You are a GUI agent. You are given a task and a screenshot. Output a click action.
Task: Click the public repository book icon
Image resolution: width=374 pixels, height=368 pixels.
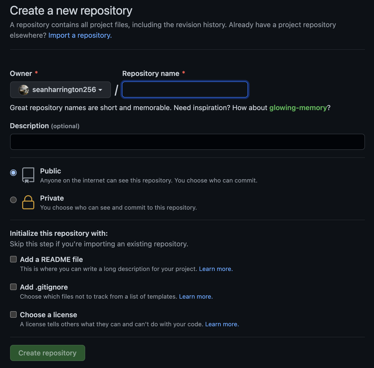(x=28, y=175)
